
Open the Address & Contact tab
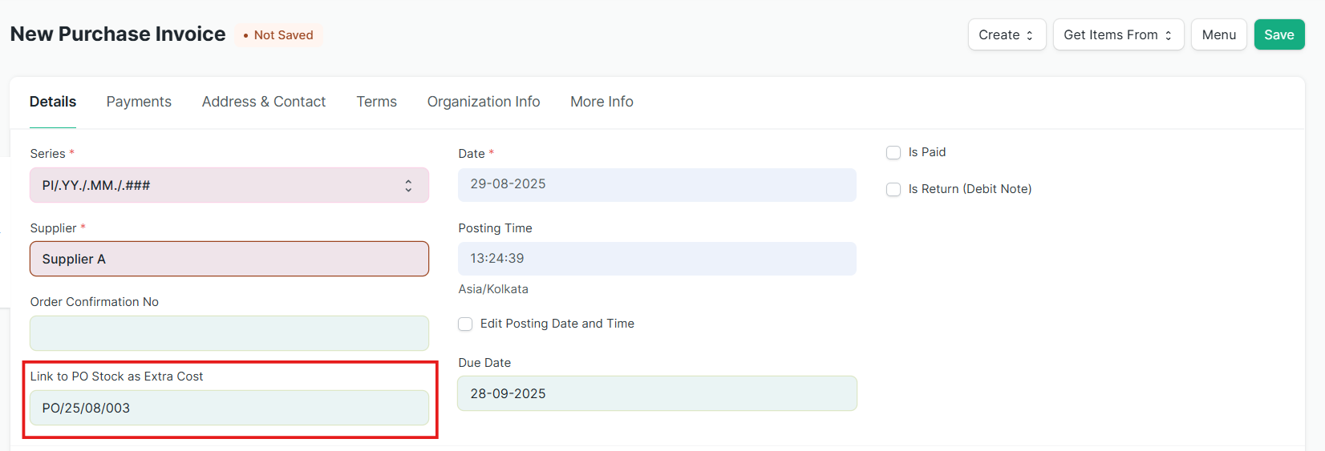[264, 102]
